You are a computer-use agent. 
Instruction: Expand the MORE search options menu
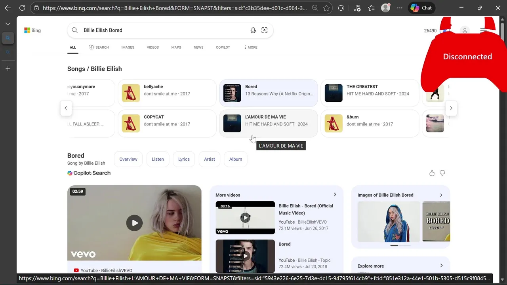pyautogui.click(x=250, y=47)
